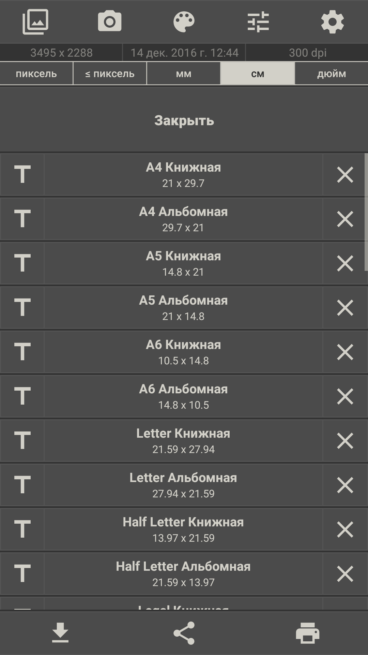The width and height of the screenshot is (368, 655).
Task: Choose Half Letter Книжная size
Action: coord(183,529)
